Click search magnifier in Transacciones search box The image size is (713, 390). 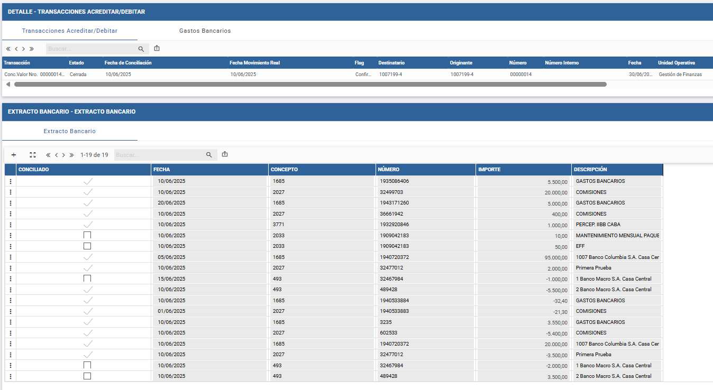pos(141,49)
